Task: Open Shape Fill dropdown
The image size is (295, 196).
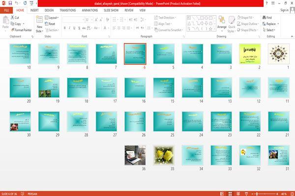Action: pyautogui.click(x=245, y=18)
